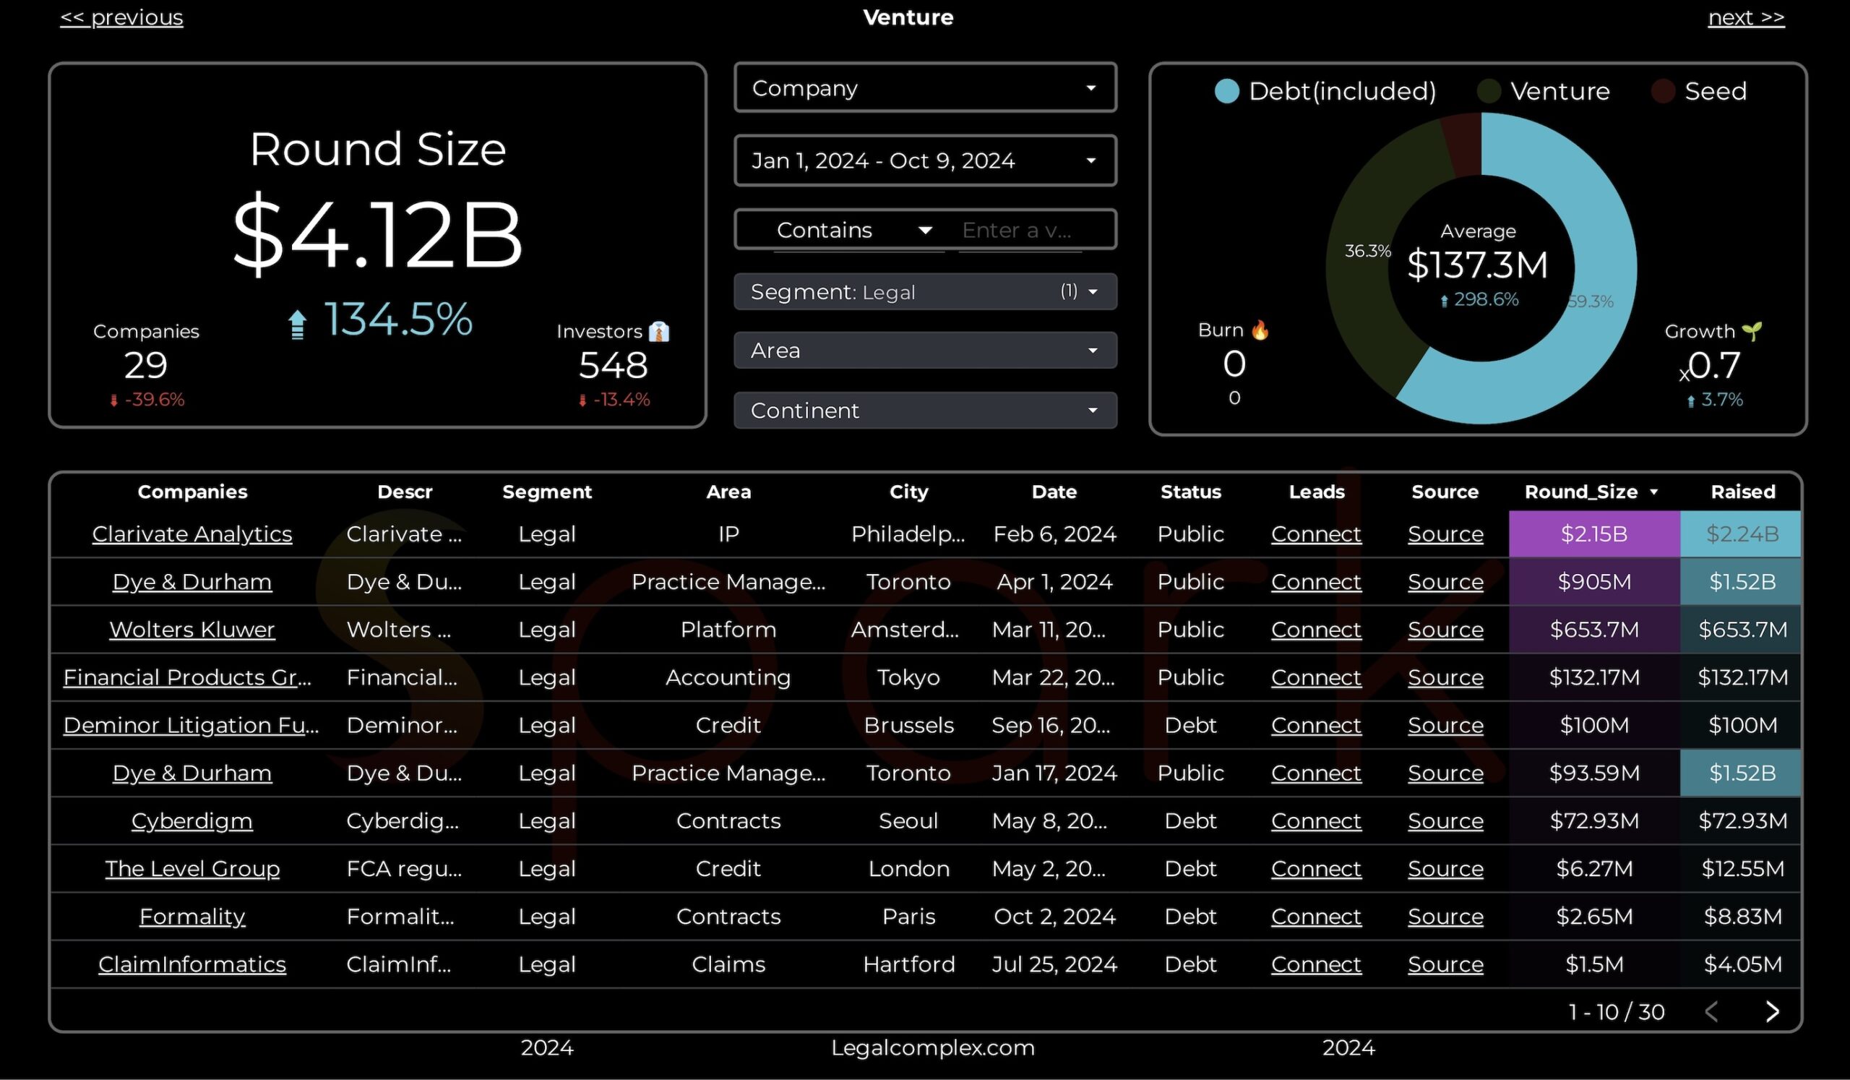
Task: Click Source in The Level Group row
Action: 1445,868
